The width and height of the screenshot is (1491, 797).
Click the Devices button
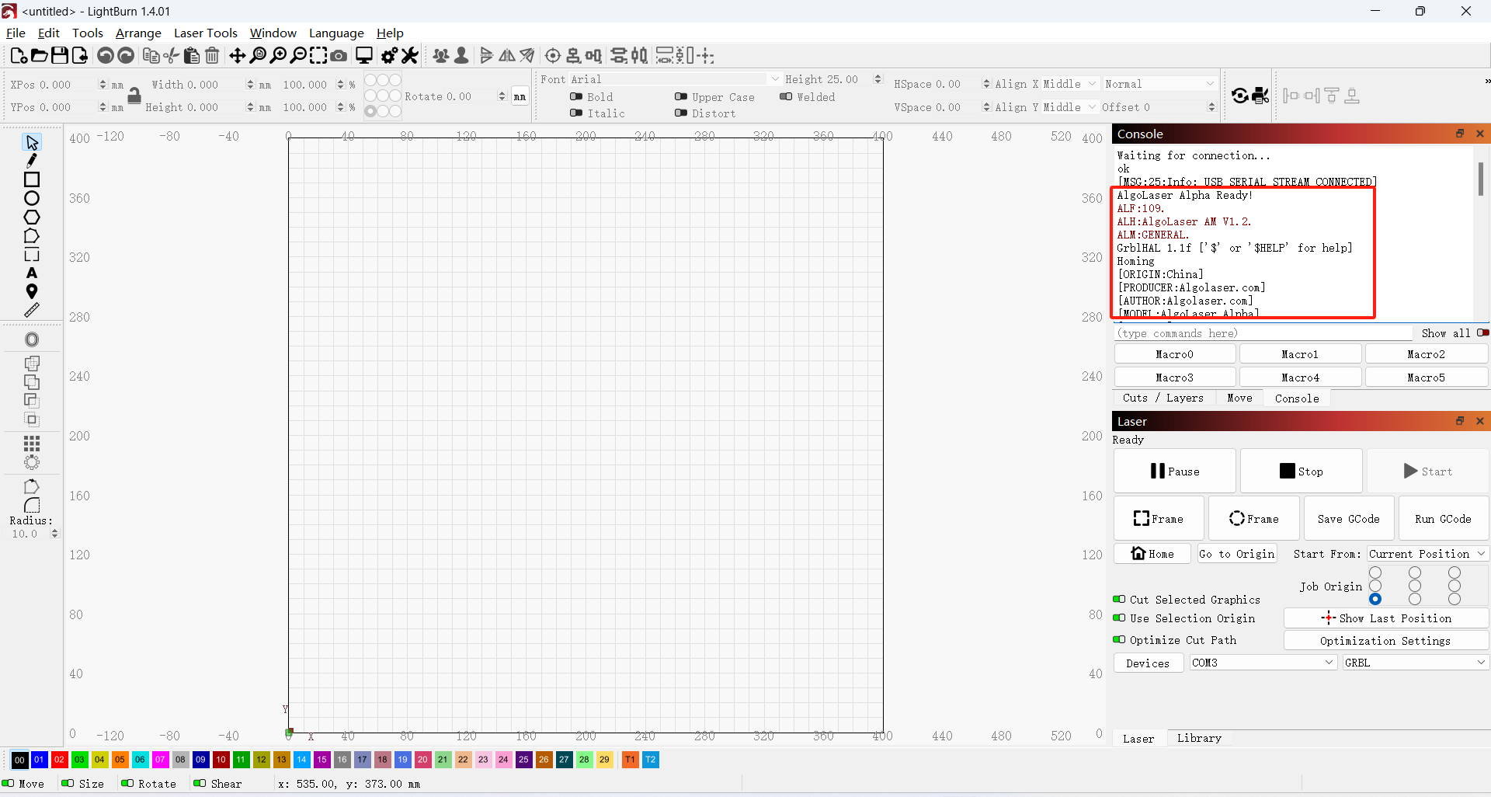(1148, 663)
